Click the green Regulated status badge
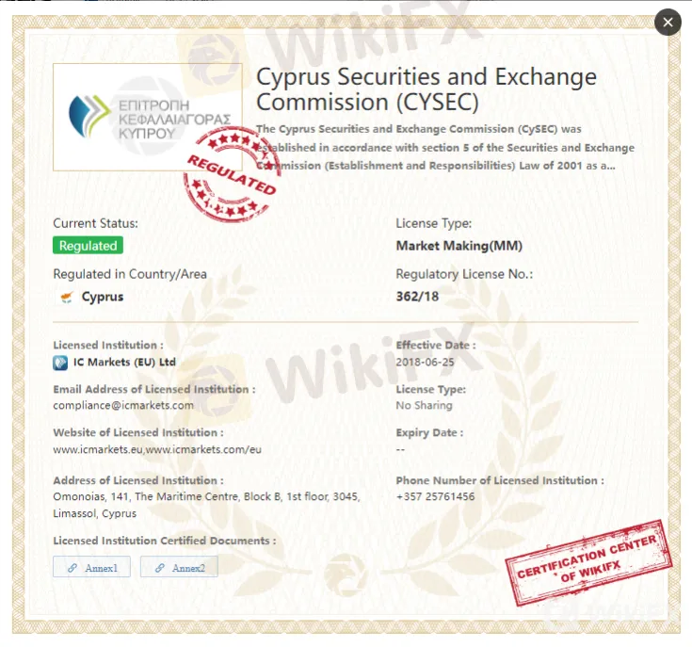The width and height of the screenshot is (692, 647). coord(88,246)
